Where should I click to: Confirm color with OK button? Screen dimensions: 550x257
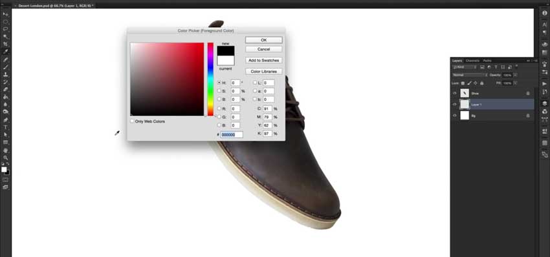(x=264, y=40)
